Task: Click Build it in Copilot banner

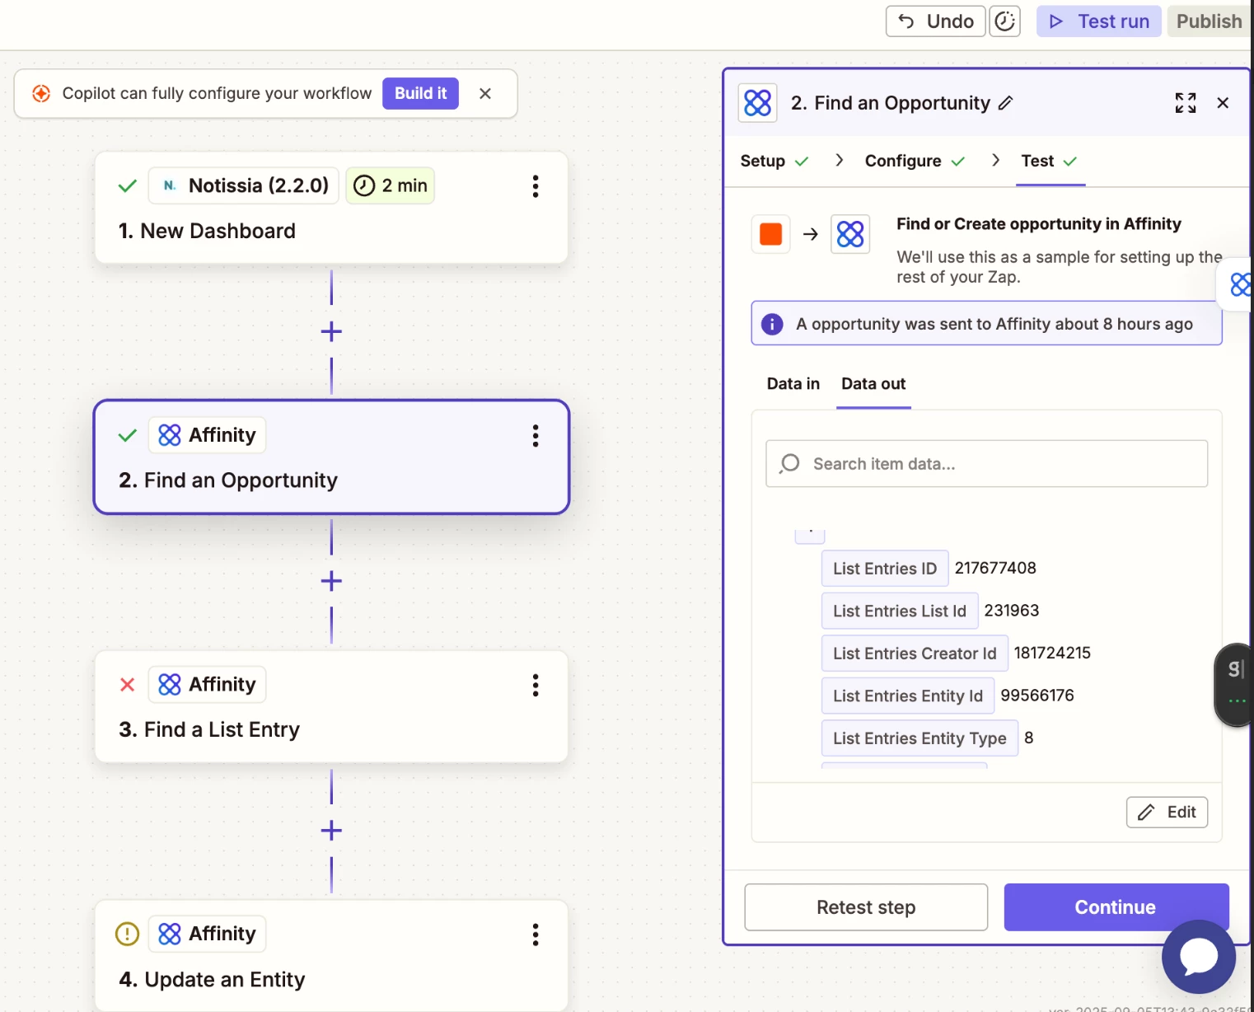Action: 420,93
